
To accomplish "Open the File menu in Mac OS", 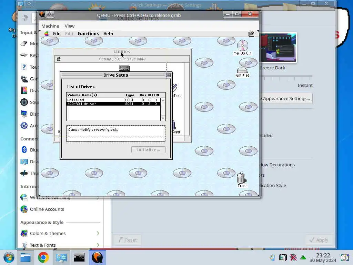I will point(57,34).
